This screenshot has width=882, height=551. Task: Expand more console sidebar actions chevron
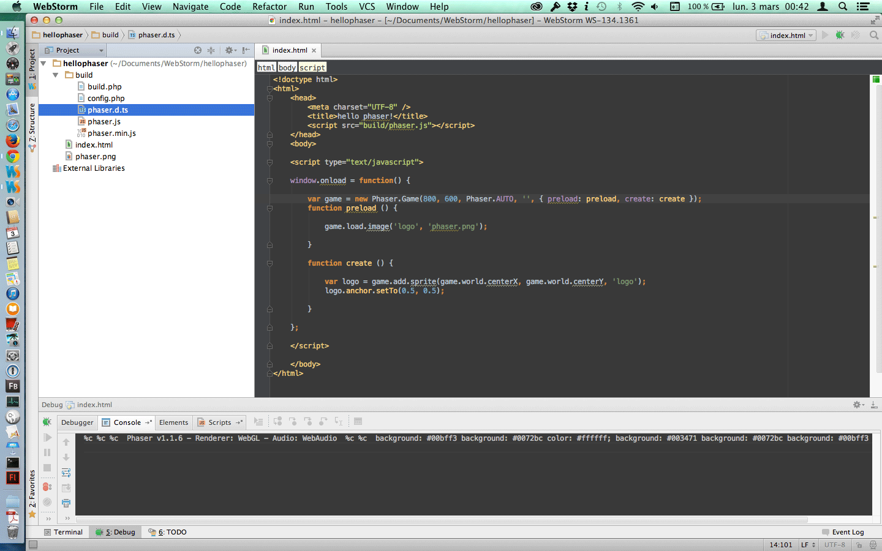pos(66,519)
